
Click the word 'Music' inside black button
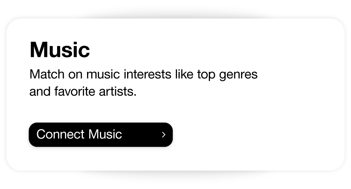[x=105, y=134]
